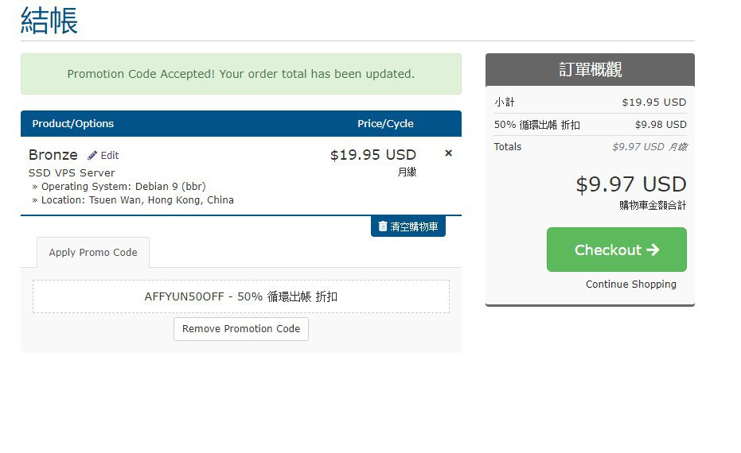Click the pencil icon beside Bronze
The width and height of the screenshot is (741, 453).
tap(92, 156)
